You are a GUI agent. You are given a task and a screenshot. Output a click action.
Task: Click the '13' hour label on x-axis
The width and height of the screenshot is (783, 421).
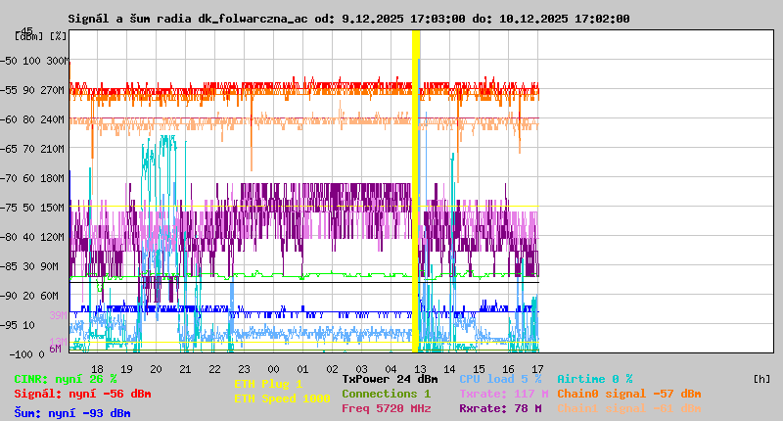pyautogui.click(x=420, y=369)
